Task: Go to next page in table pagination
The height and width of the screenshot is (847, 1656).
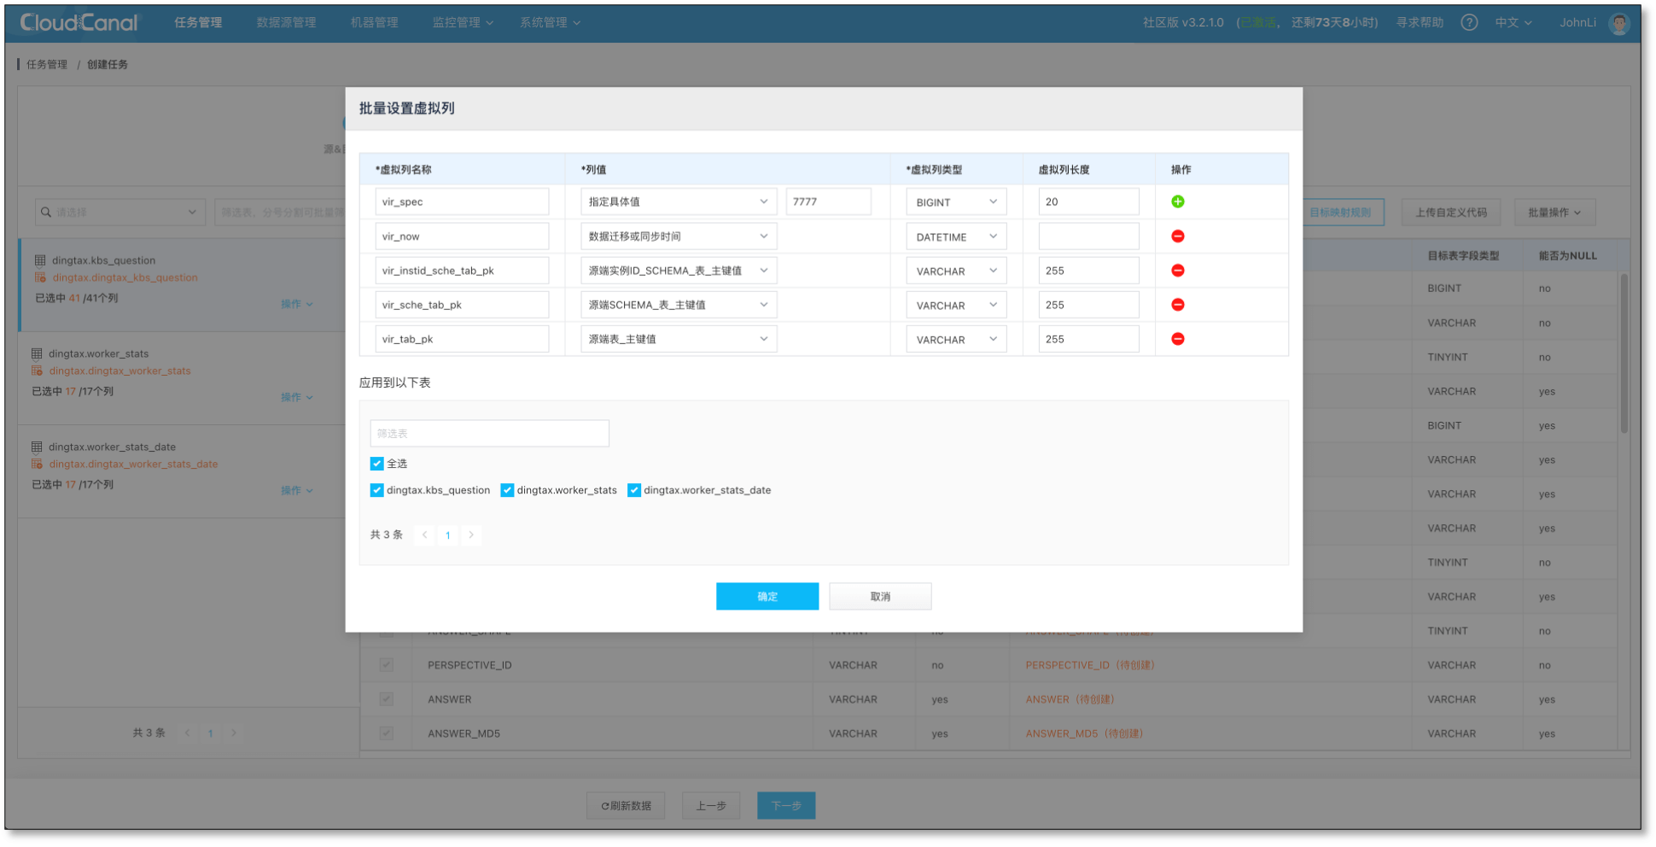Action: (x=471, y=535)
